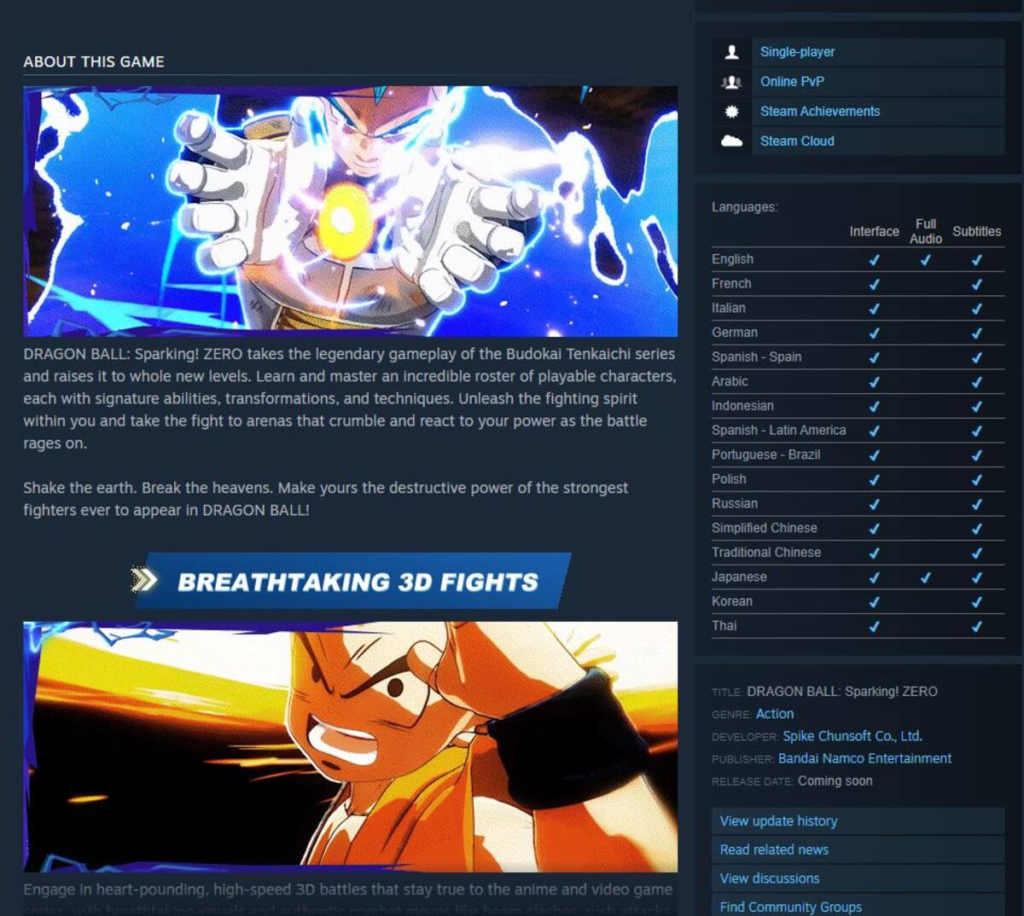Click the English full audio checkmark
The width and height of the screenshot is (1024, 916).
pyautogui.click(x=925, y=259)
